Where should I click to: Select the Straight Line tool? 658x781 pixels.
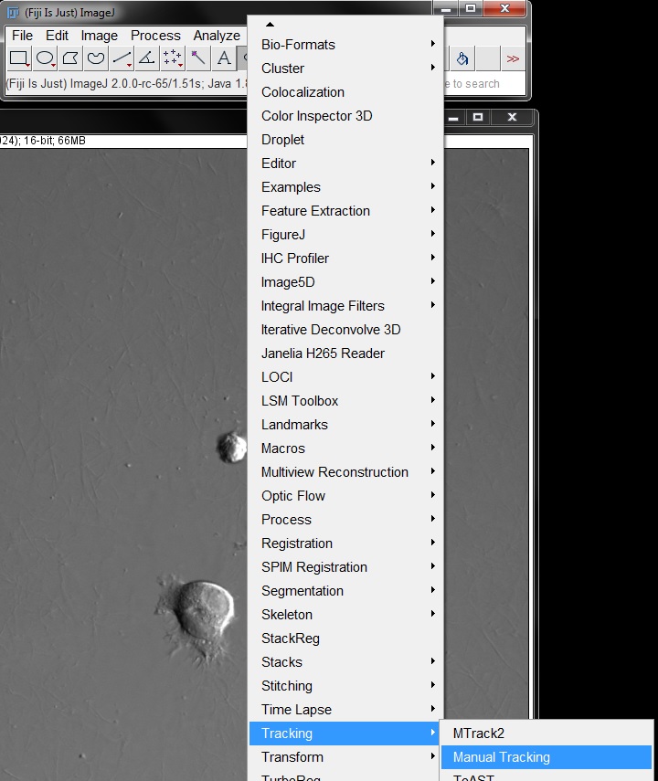point(122,59)
